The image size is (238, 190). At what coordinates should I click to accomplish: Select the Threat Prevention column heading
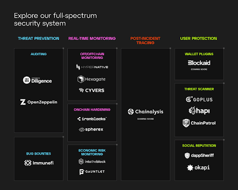(39, 39)
